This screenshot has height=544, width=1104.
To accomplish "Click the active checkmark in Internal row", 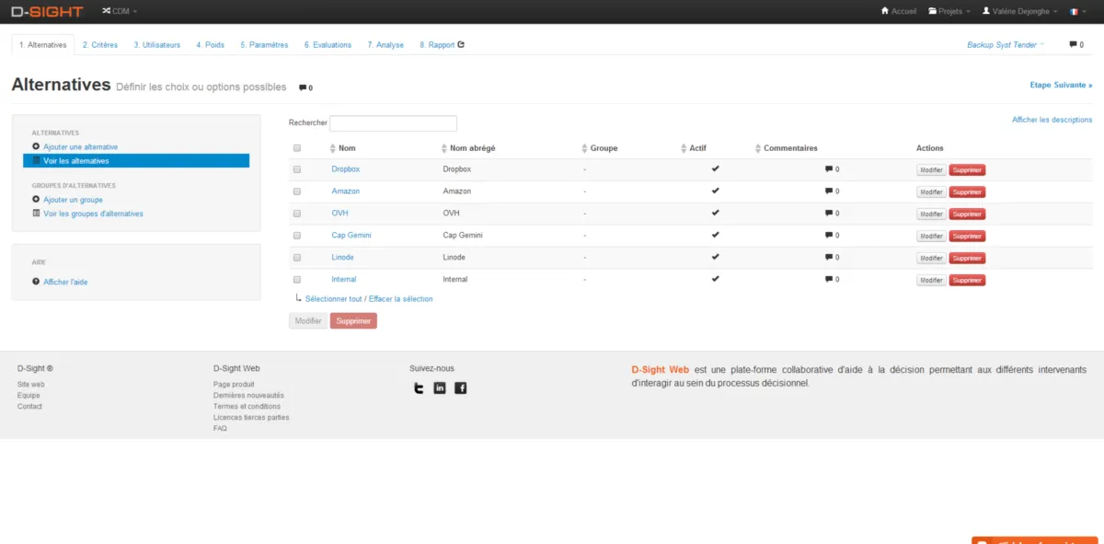I will click(715, 278).
